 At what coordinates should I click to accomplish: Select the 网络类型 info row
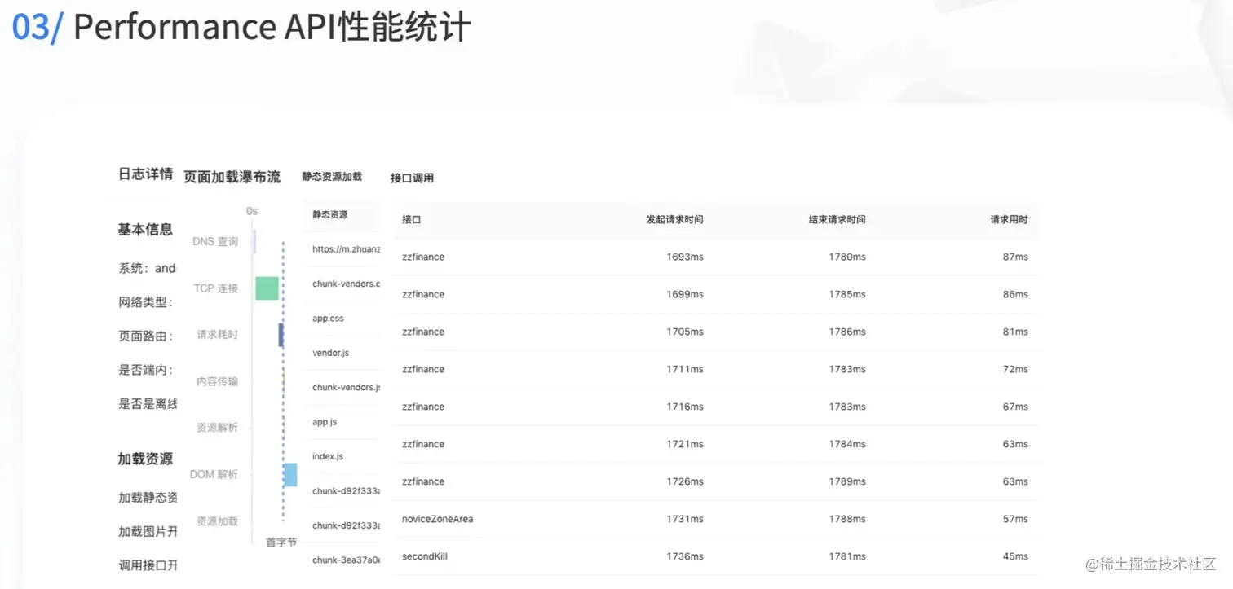click(x=146, y=302)
